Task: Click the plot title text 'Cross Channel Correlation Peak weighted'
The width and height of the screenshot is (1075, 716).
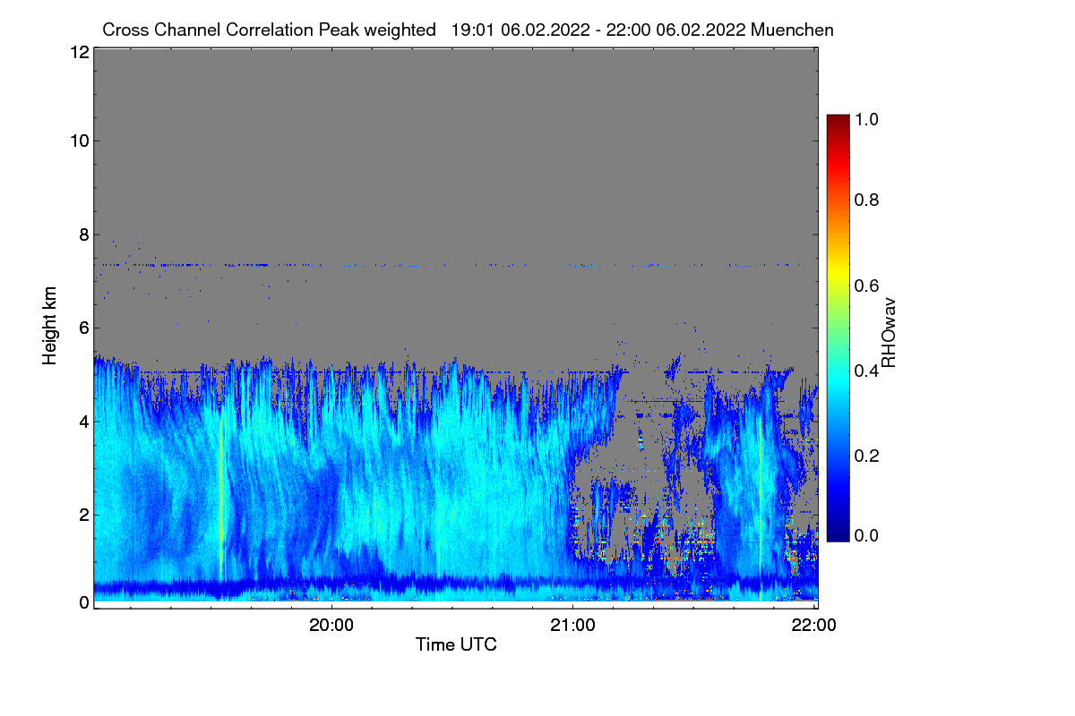Action: click(269, 30)
